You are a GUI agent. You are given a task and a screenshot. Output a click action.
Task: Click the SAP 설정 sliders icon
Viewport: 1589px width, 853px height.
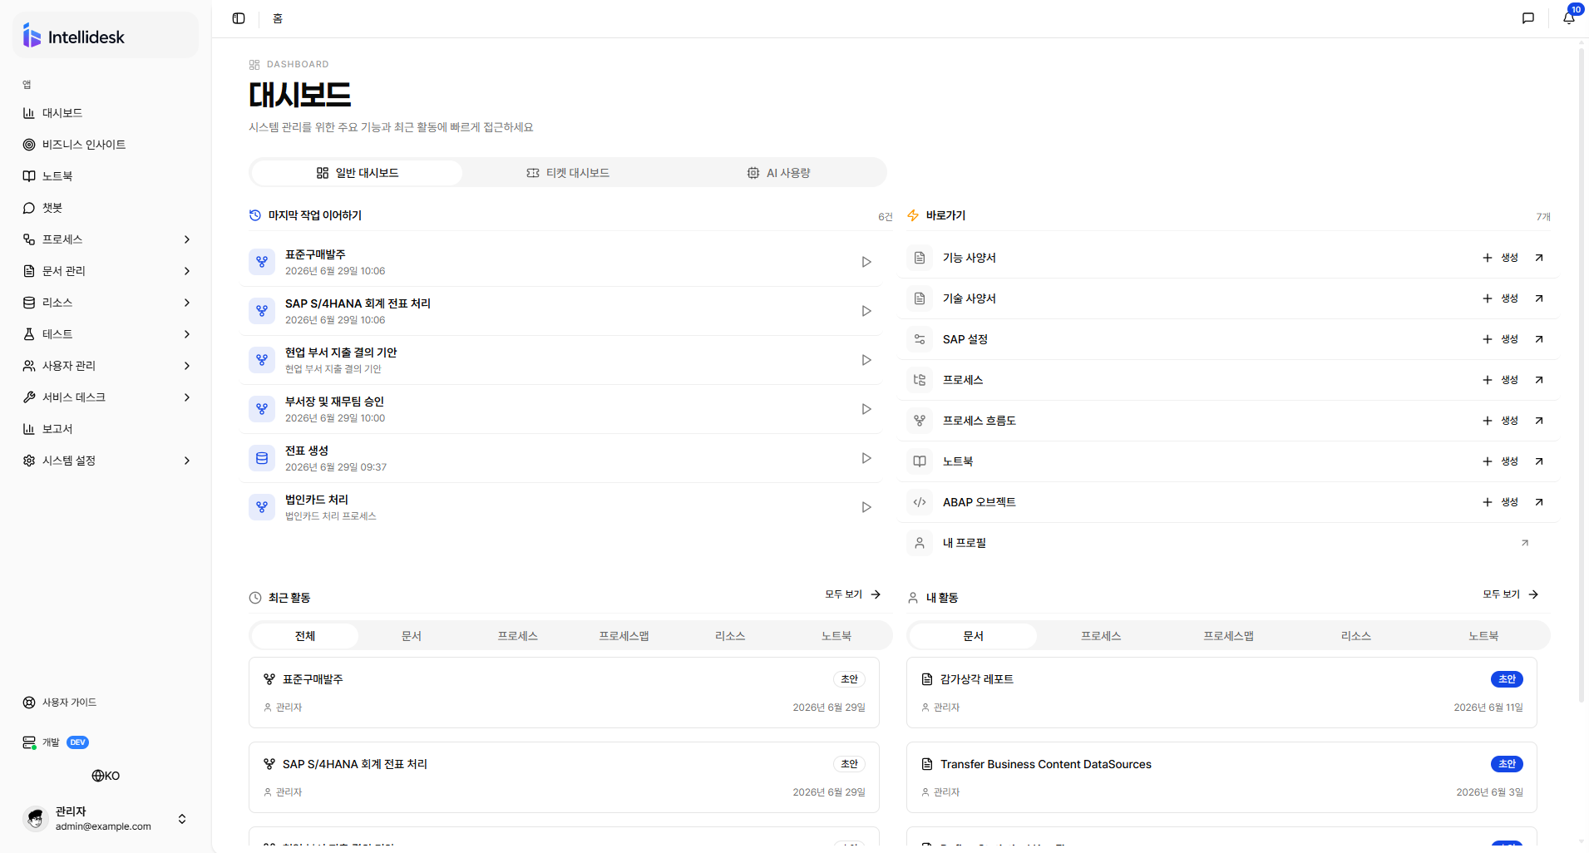tap(920, 339)
